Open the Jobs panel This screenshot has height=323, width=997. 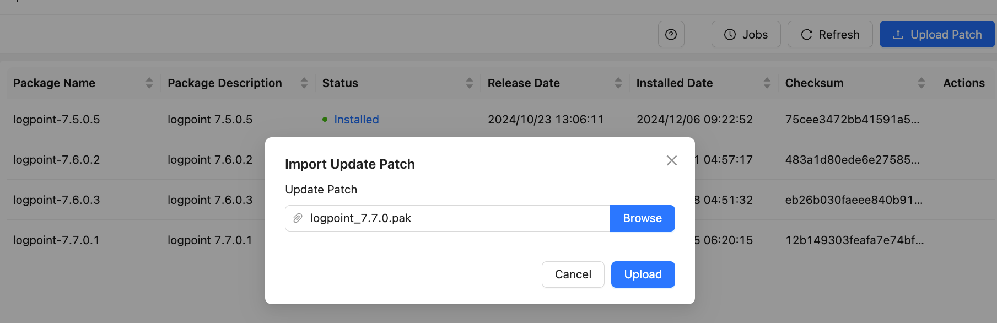(x=746, y=34)
